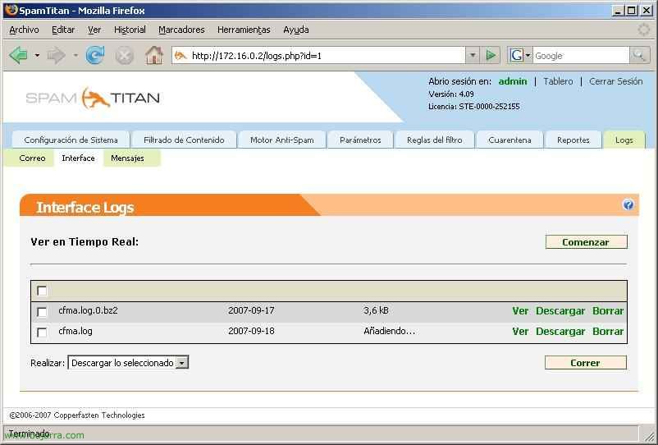Check the box for cfma.log.0.bz2
658x445 pixels.
tap(42, 311)
